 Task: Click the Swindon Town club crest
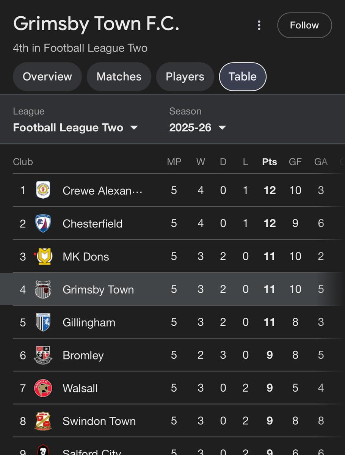(x=43, y=421)
